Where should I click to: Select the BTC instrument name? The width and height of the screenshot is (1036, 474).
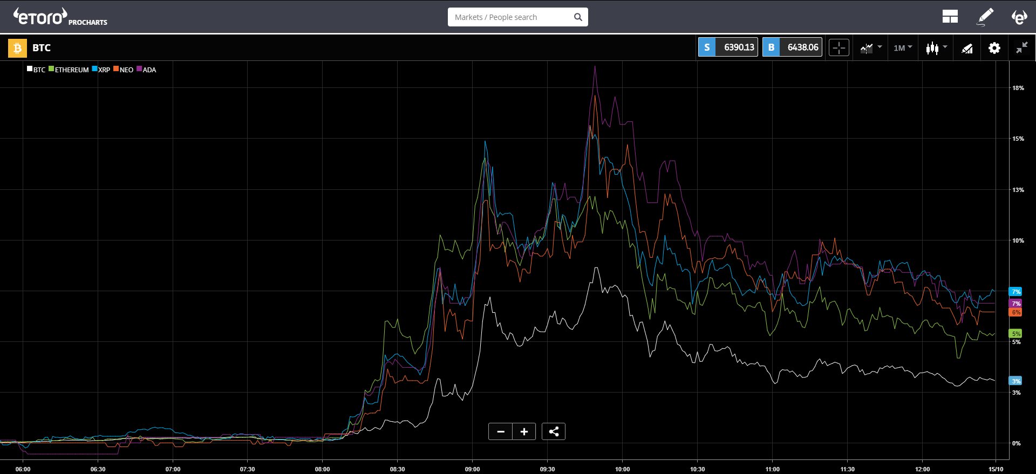point(42,47)
